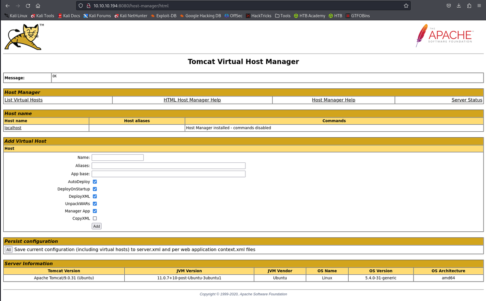Image resolution: width=486 pixels, height=301 pixels.
Task: Select the 'Ubuntu' JVM vendor cell
Action: [280, 278]
